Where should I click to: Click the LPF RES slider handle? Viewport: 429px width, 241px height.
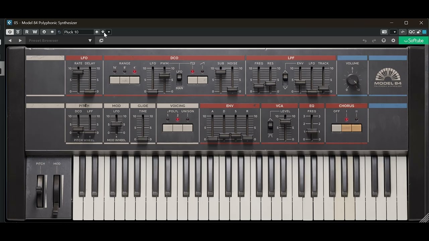(x=270, y=83)
